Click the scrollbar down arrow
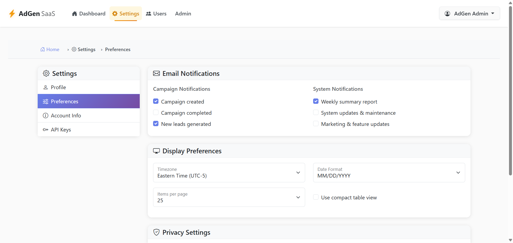513x243 pixels. tap(510, 240)
